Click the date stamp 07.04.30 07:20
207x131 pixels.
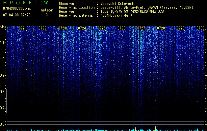click(17, 15)
